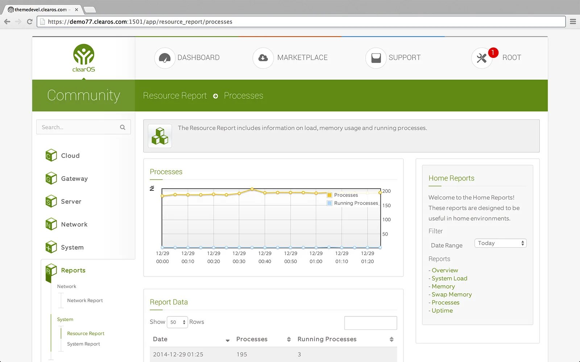Viewport: 580px width, 362px height.
Task: Click the Processes breadcrumb
Action: [x=244, y=96]
